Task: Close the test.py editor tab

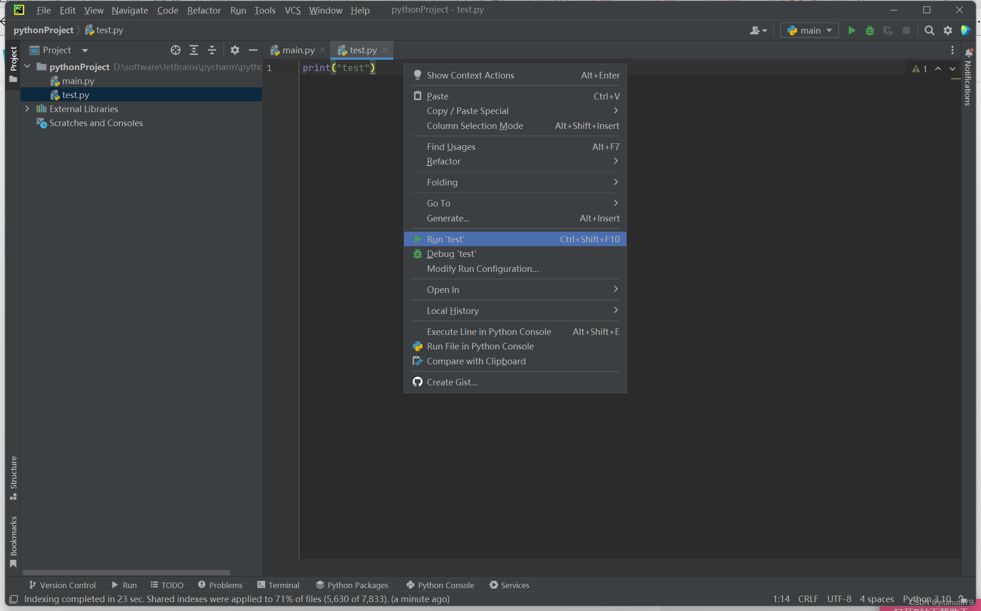Action: pyautogui.click(x=385, y=50)
